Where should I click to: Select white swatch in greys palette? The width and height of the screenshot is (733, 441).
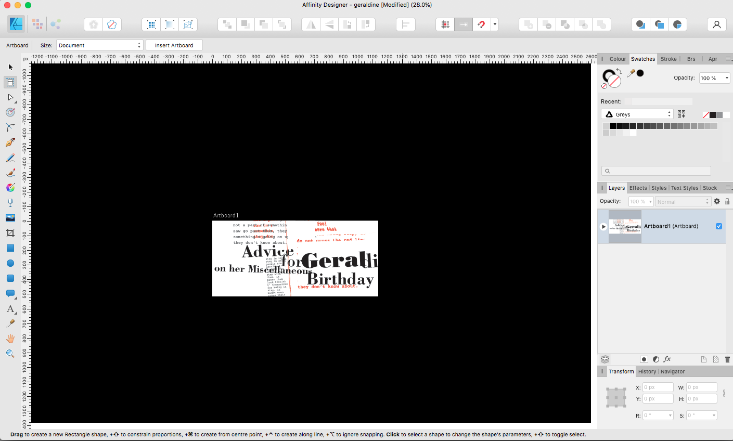pos(633,133)
